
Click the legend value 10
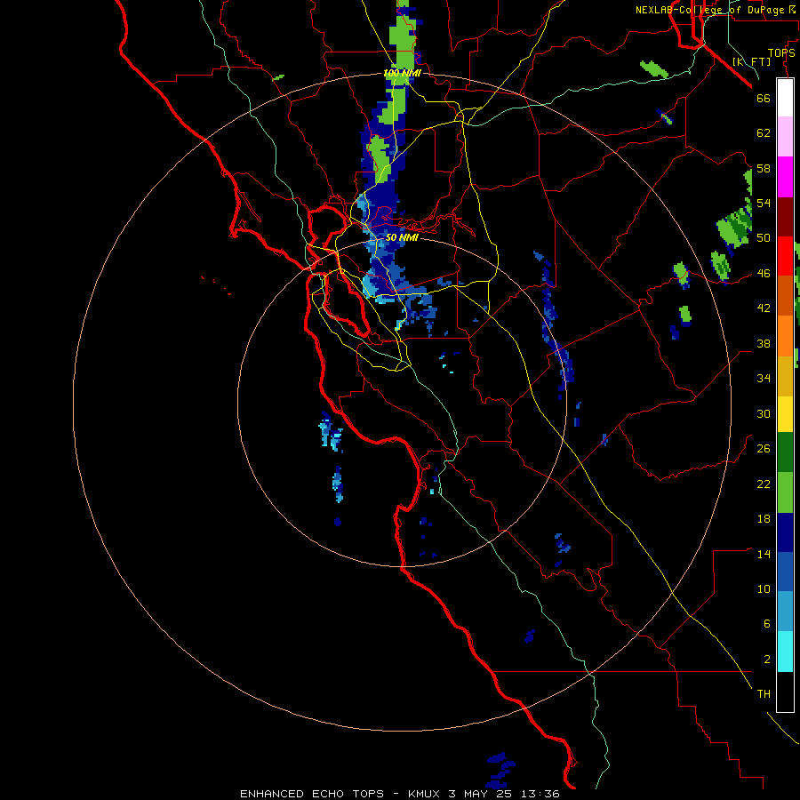(764, 588)
